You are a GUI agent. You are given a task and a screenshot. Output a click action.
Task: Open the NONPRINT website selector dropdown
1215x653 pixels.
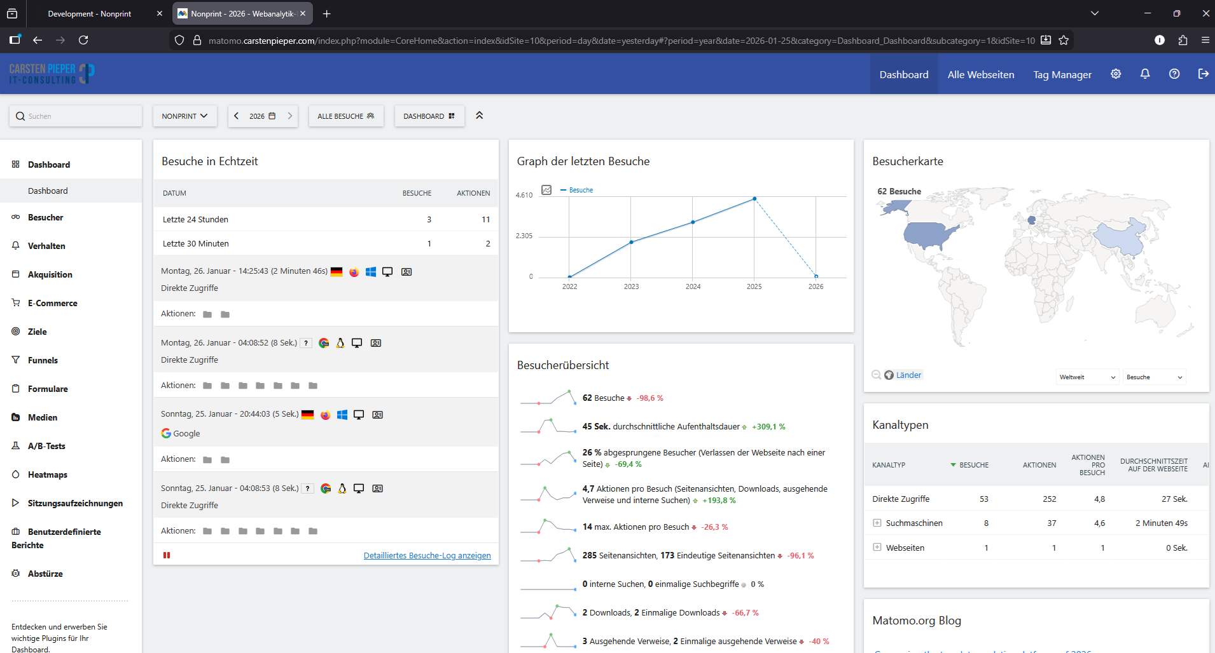(184, 116)
